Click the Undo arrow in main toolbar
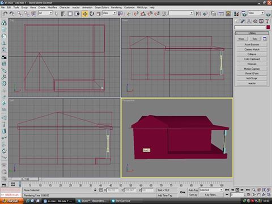Image resolution: width=272 pixels, height=204 pixels. point(5,14)
